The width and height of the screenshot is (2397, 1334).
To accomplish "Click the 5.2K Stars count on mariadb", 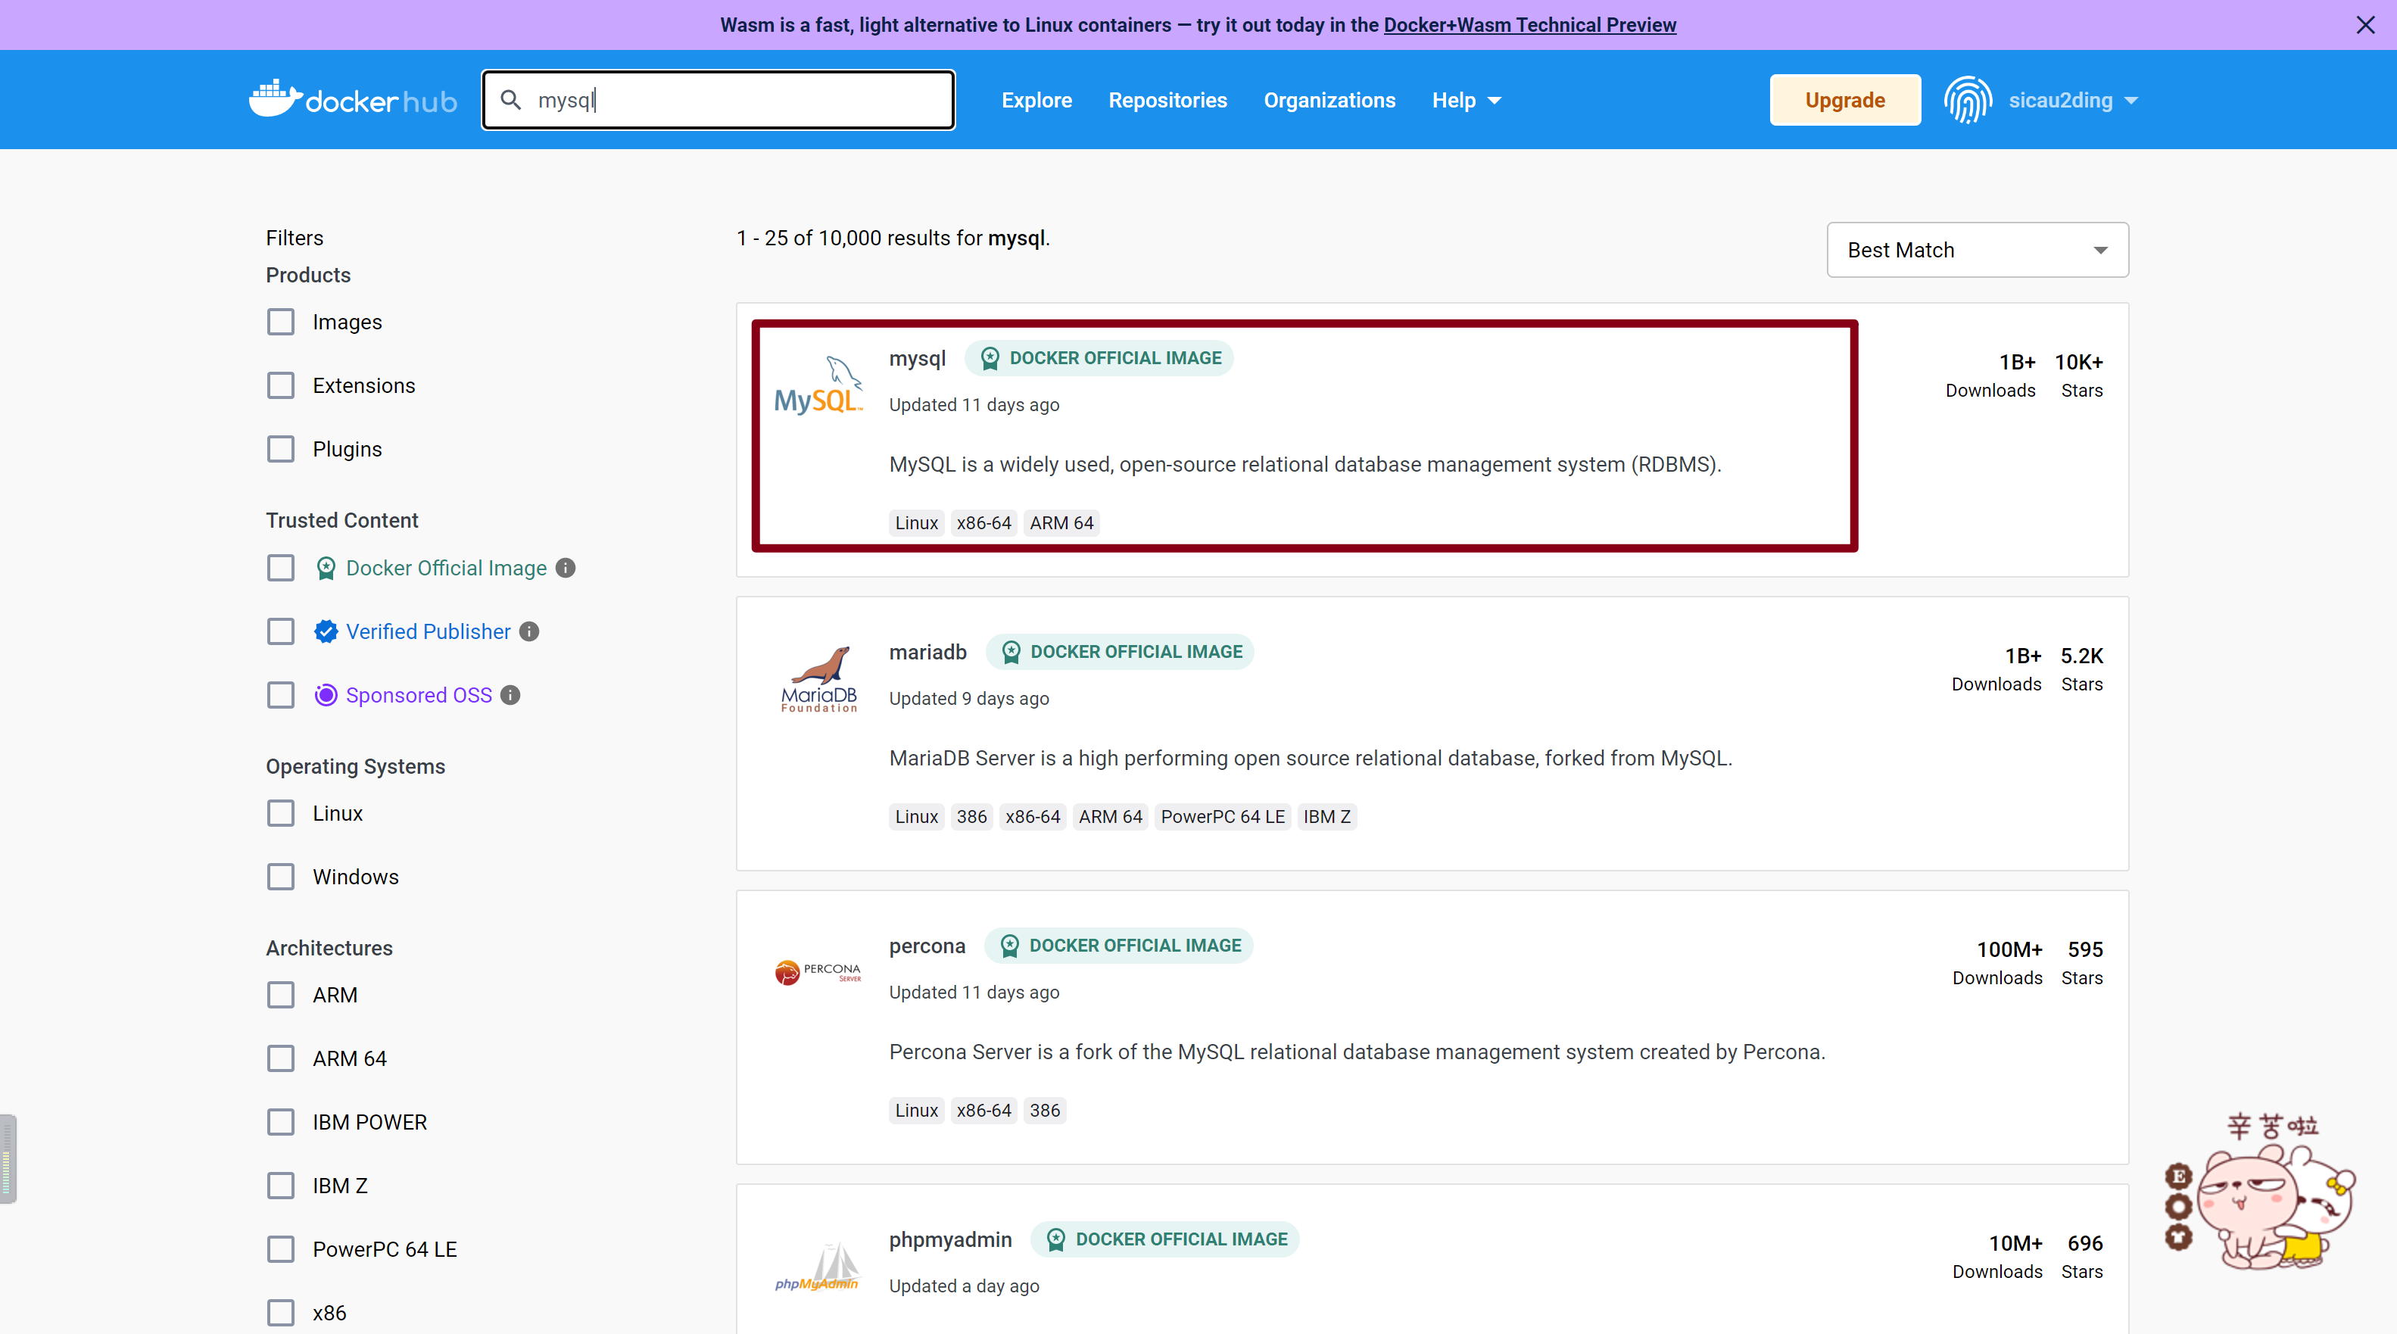I will click(x=2081, y=656).
